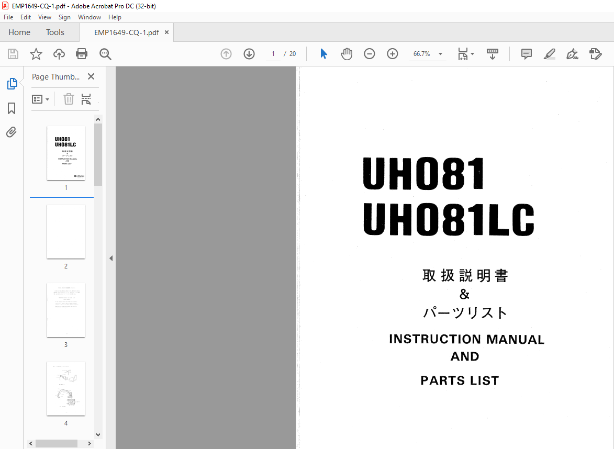
Task: Click thumbnail panel scroll left arrow
Action: point(31,444)
